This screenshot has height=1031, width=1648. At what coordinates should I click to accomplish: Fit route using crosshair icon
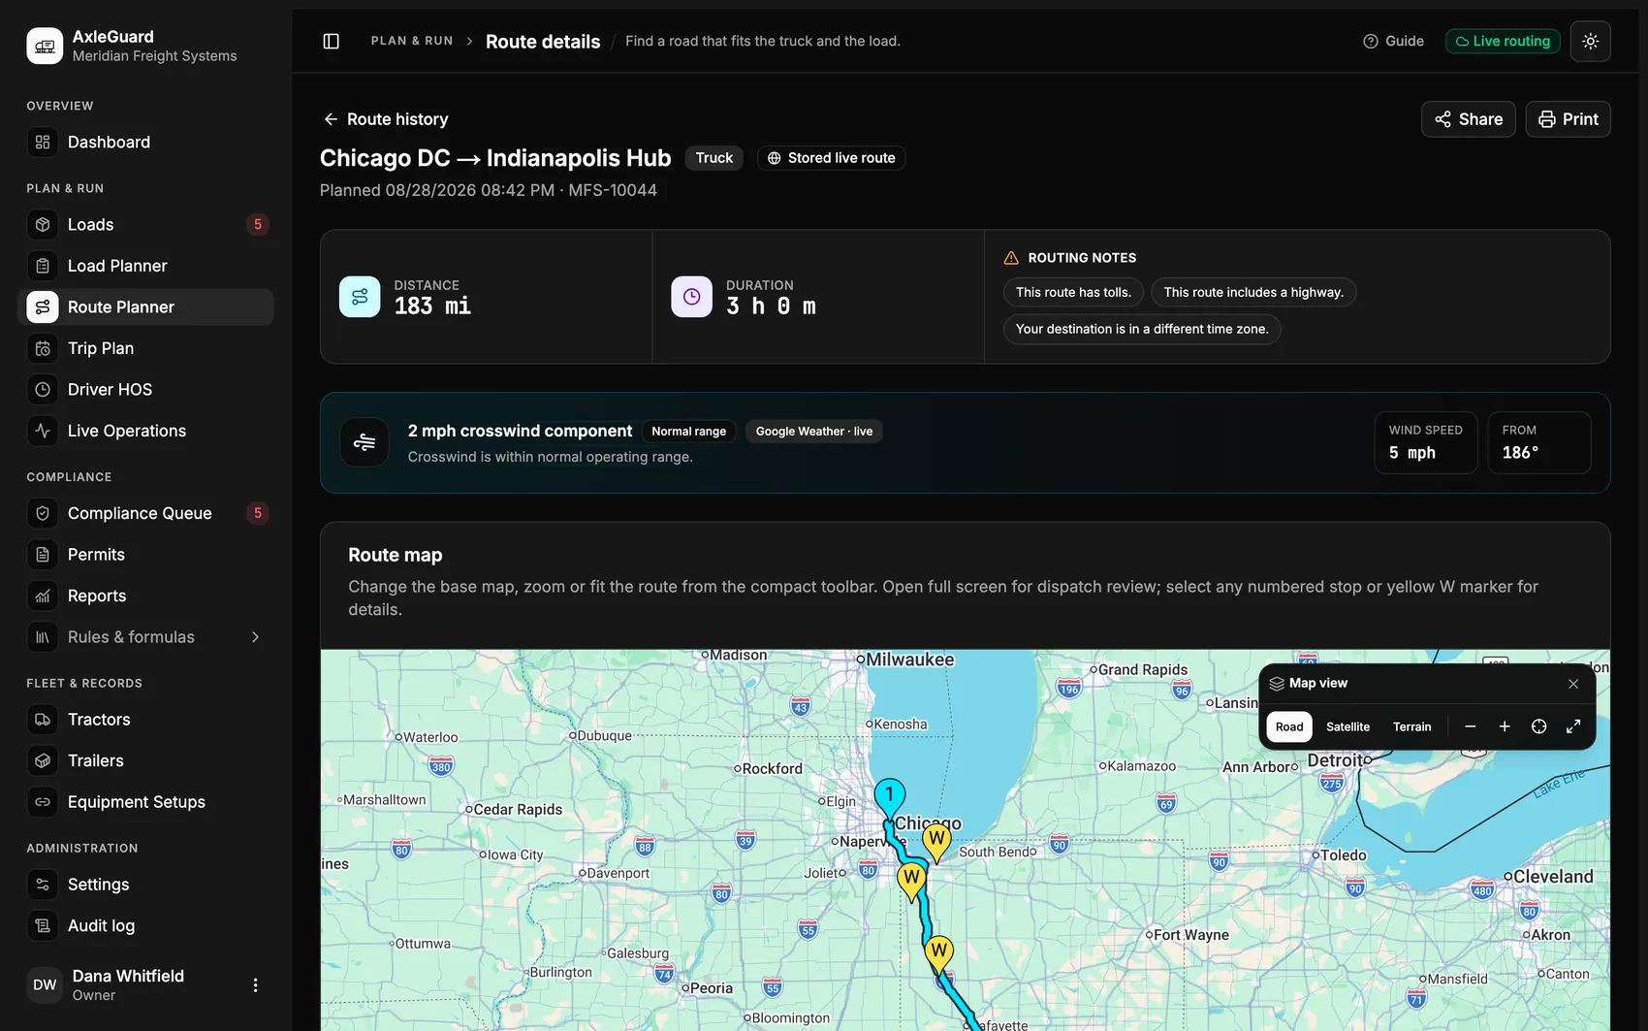point(1538,726)
